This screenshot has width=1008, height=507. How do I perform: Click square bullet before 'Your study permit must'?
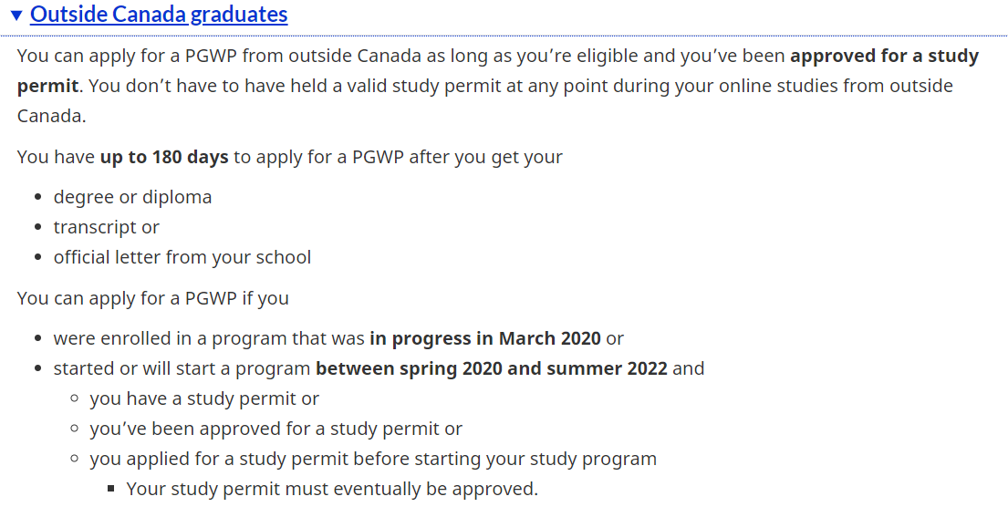pos(110,490)
